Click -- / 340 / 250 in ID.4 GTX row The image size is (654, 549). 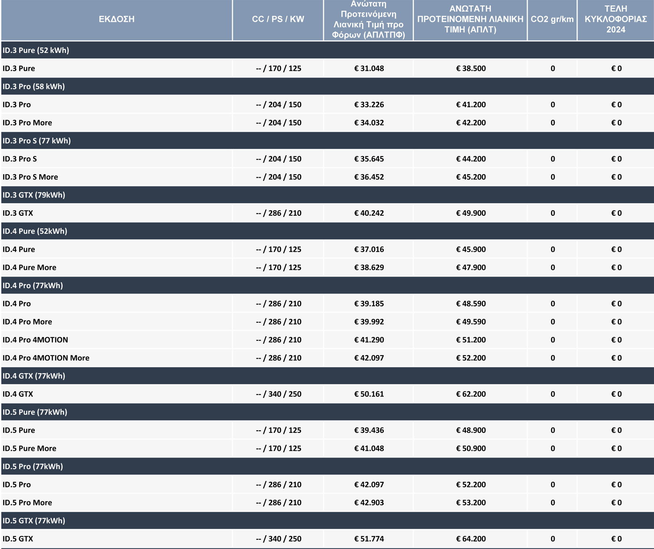click(279, 394)
